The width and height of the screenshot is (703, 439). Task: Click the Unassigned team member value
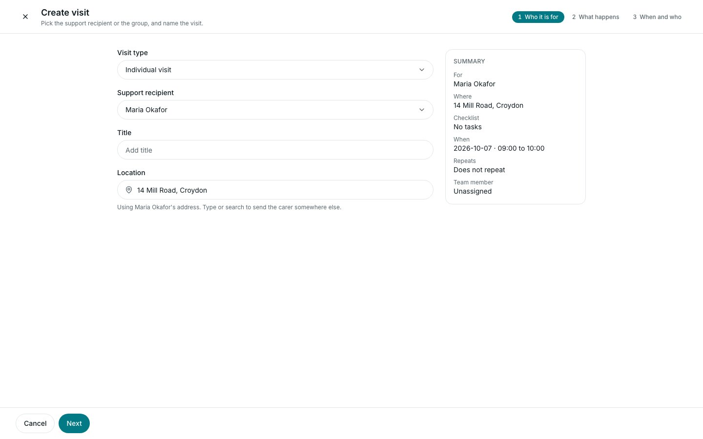(473, 191)
